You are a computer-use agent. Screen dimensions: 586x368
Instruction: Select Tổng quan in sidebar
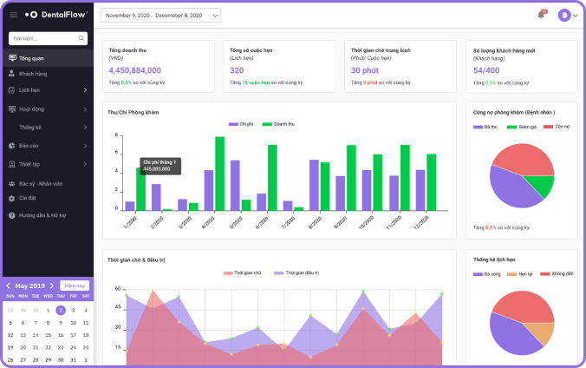(x=49, y=58)
